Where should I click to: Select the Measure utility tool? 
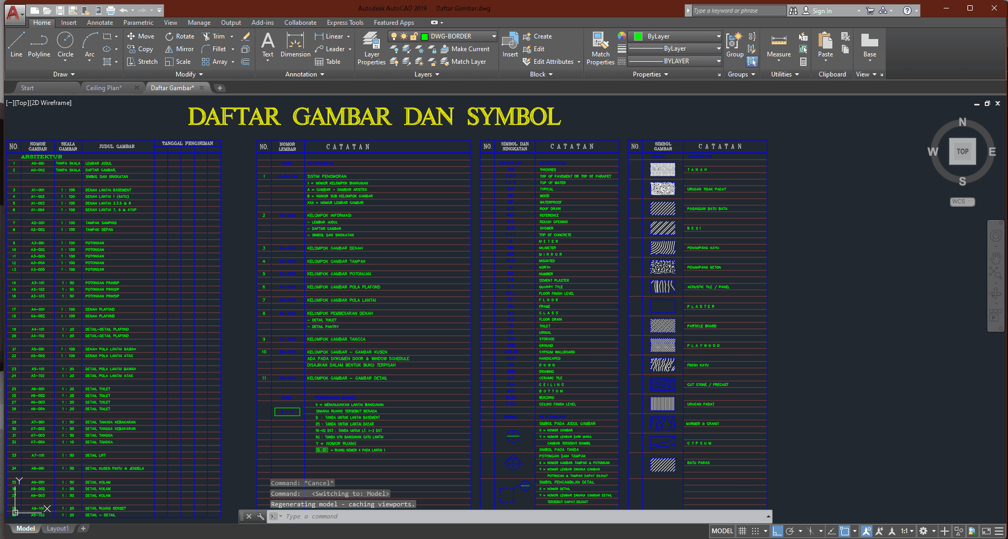[x=779, y=45]
